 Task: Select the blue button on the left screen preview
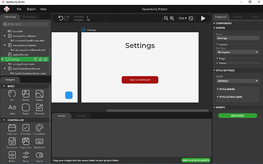pos(69,95)
